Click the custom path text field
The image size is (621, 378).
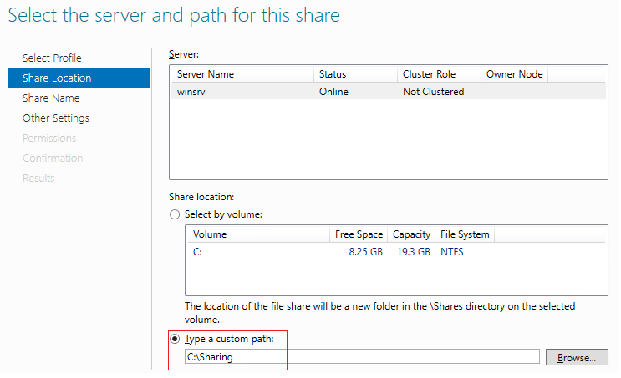361,357
